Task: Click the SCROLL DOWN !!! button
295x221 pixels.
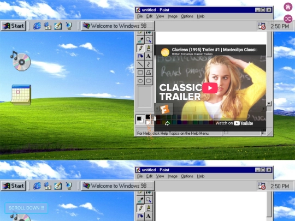Action: coord(26,208)
